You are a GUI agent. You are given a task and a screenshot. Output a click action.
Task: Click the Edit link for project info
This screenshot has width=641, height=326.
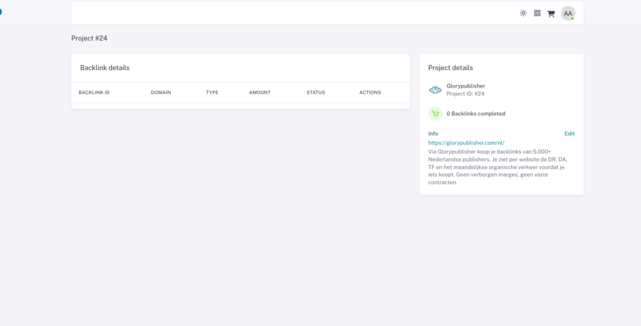tap(570, 133)
